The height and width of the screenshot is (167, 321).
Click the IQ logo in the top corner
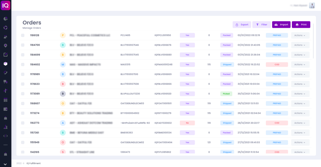pyautogui.click(x=6, y=5)
